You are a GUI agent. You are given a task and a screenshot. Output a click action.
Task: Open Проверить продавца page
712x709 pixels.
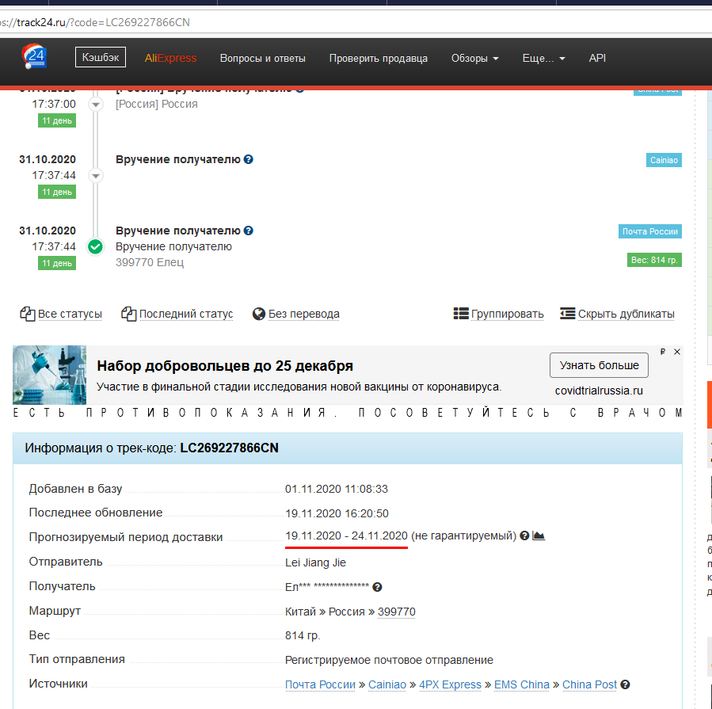tap(379, 58)
